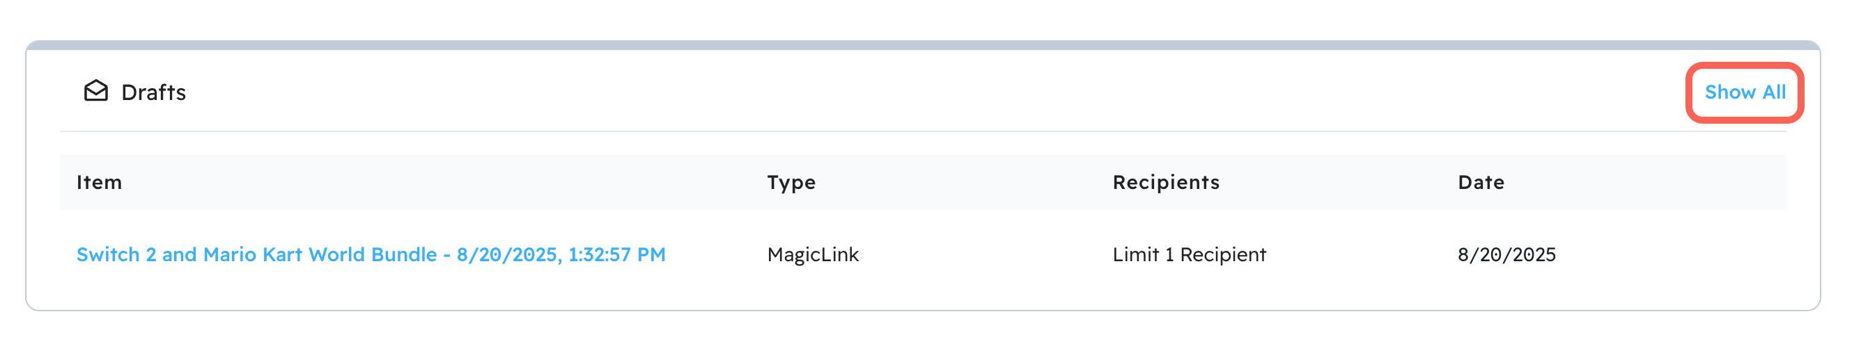This screenshot has width=1854, height=346.
Task: Click the blank area between Drafts and Show All
Action: pos(935,92)
